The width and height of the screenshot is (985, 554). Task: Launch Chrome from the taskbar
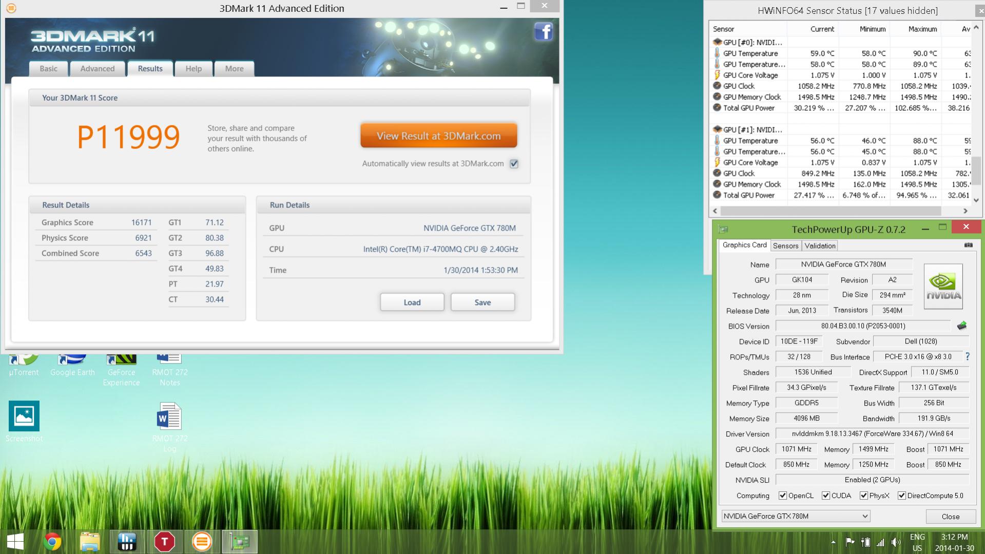pos(52,542)
